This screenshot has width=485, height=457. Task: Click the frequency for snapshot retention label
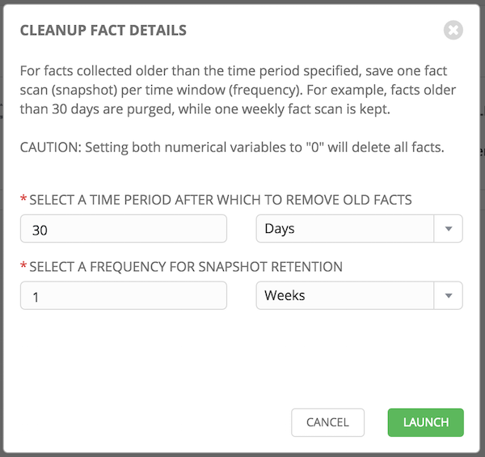click(x=186, y=267)
